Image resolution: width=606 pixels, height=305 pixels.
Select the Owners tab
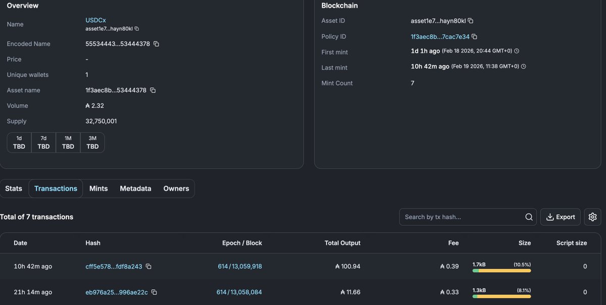[176, 188]
